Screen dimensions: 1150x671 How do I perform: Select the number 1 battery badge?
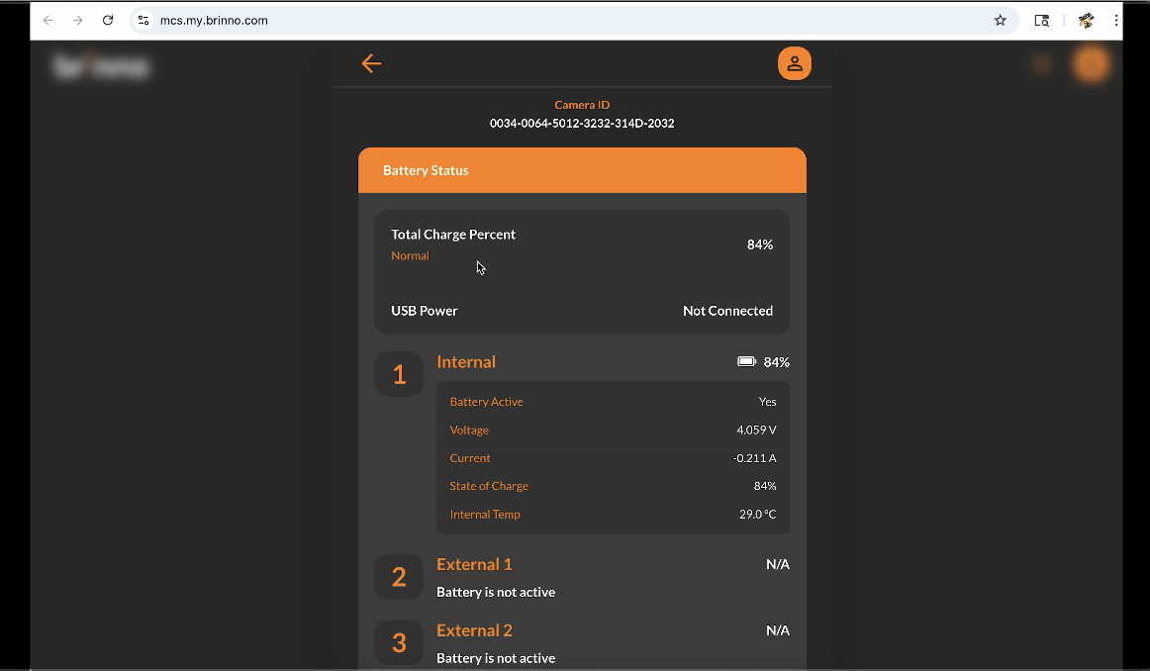tap(399, 374)
